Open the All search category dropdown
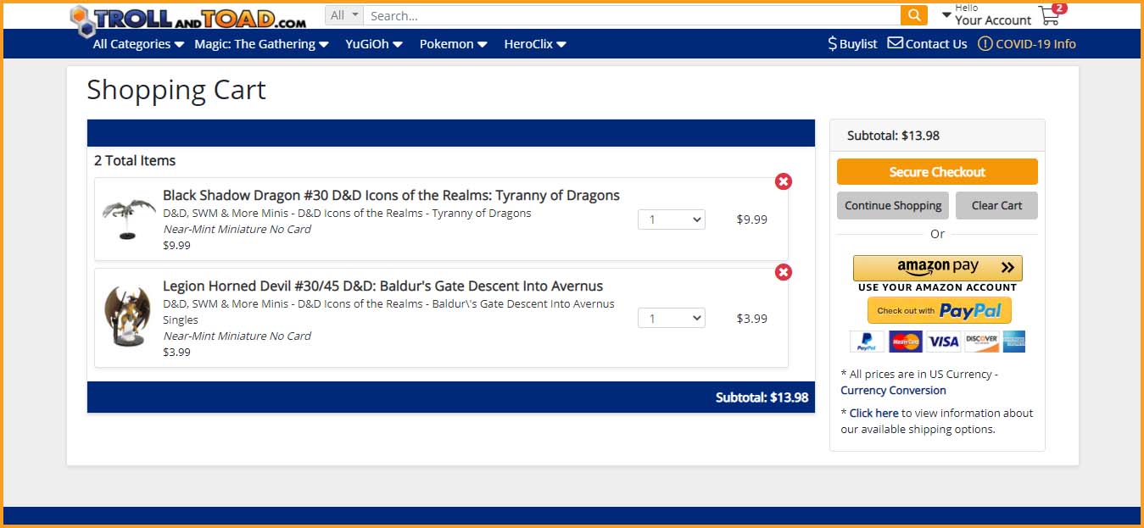Viewport: 1144px width, 528px height. 344,15
